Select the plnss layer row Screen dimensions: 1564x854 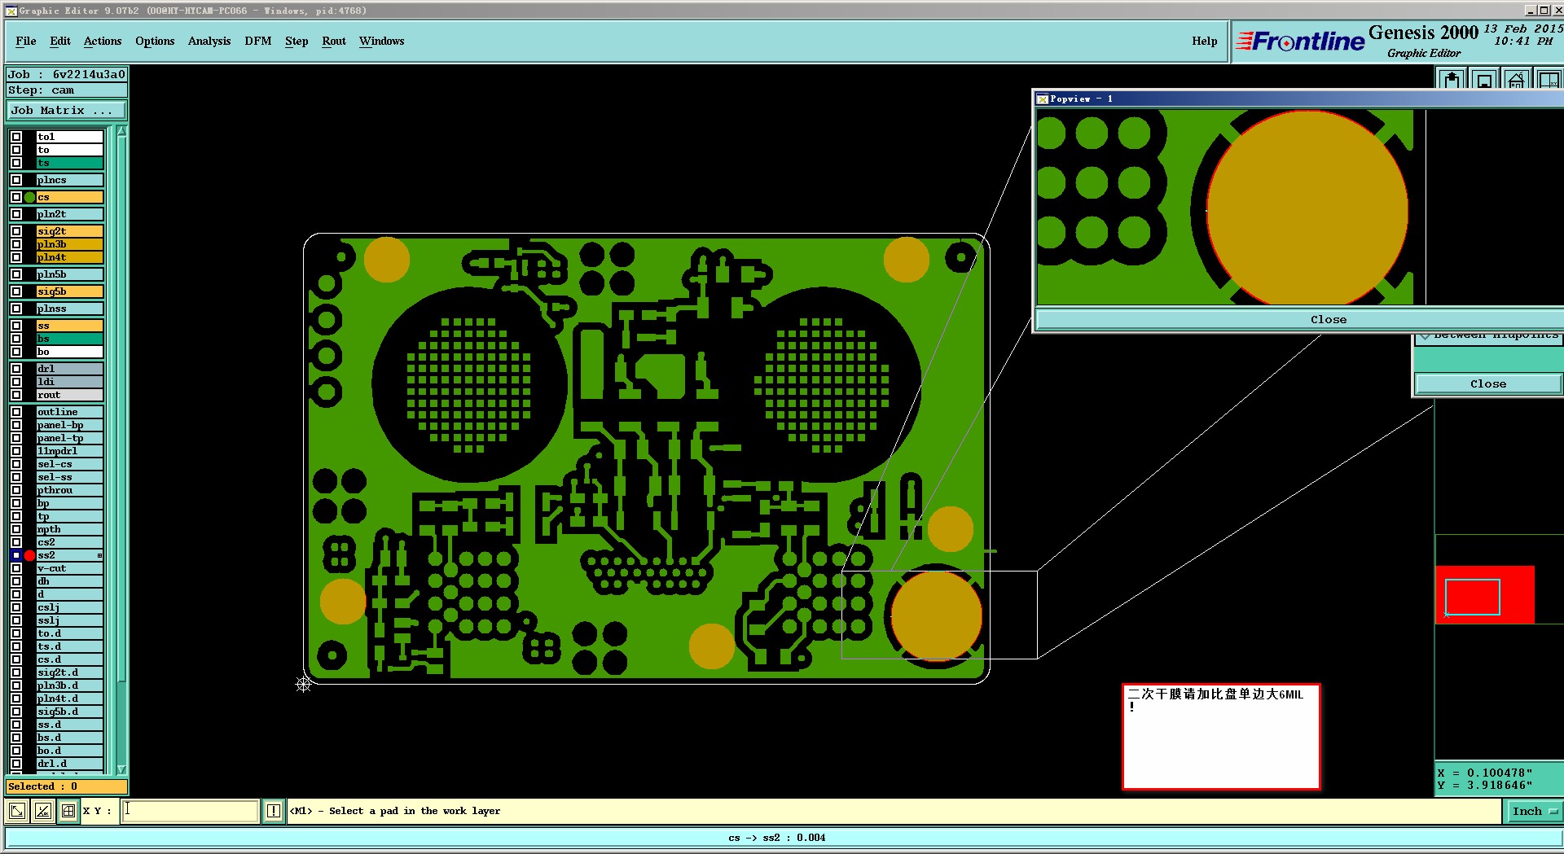[69, 309]
